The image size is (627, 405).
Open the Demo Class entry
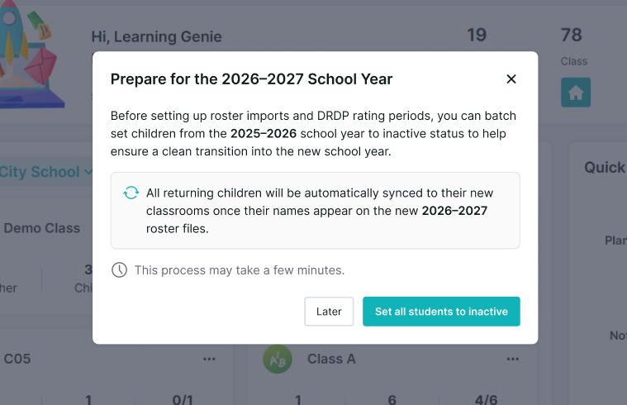click(x=41, y=228)
